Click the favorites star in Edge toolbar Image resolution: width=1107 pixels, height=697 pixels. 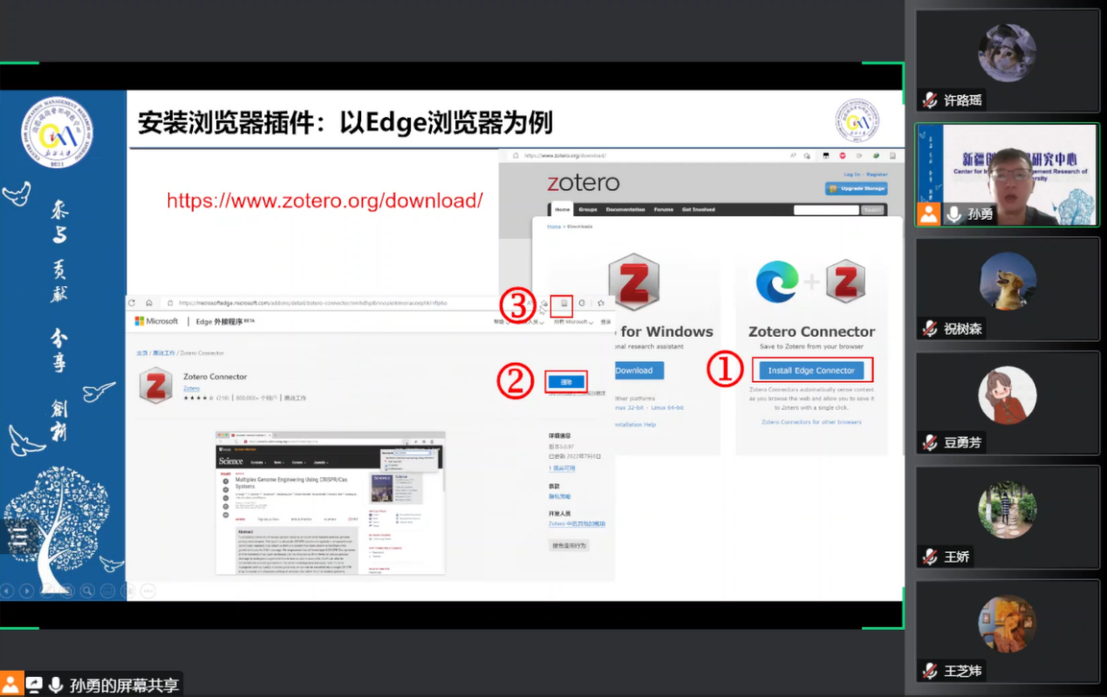click(601, 304)
